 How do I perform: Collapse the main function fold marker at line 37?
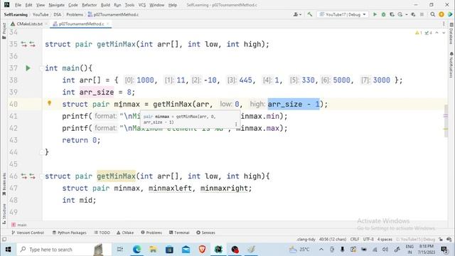41,68
